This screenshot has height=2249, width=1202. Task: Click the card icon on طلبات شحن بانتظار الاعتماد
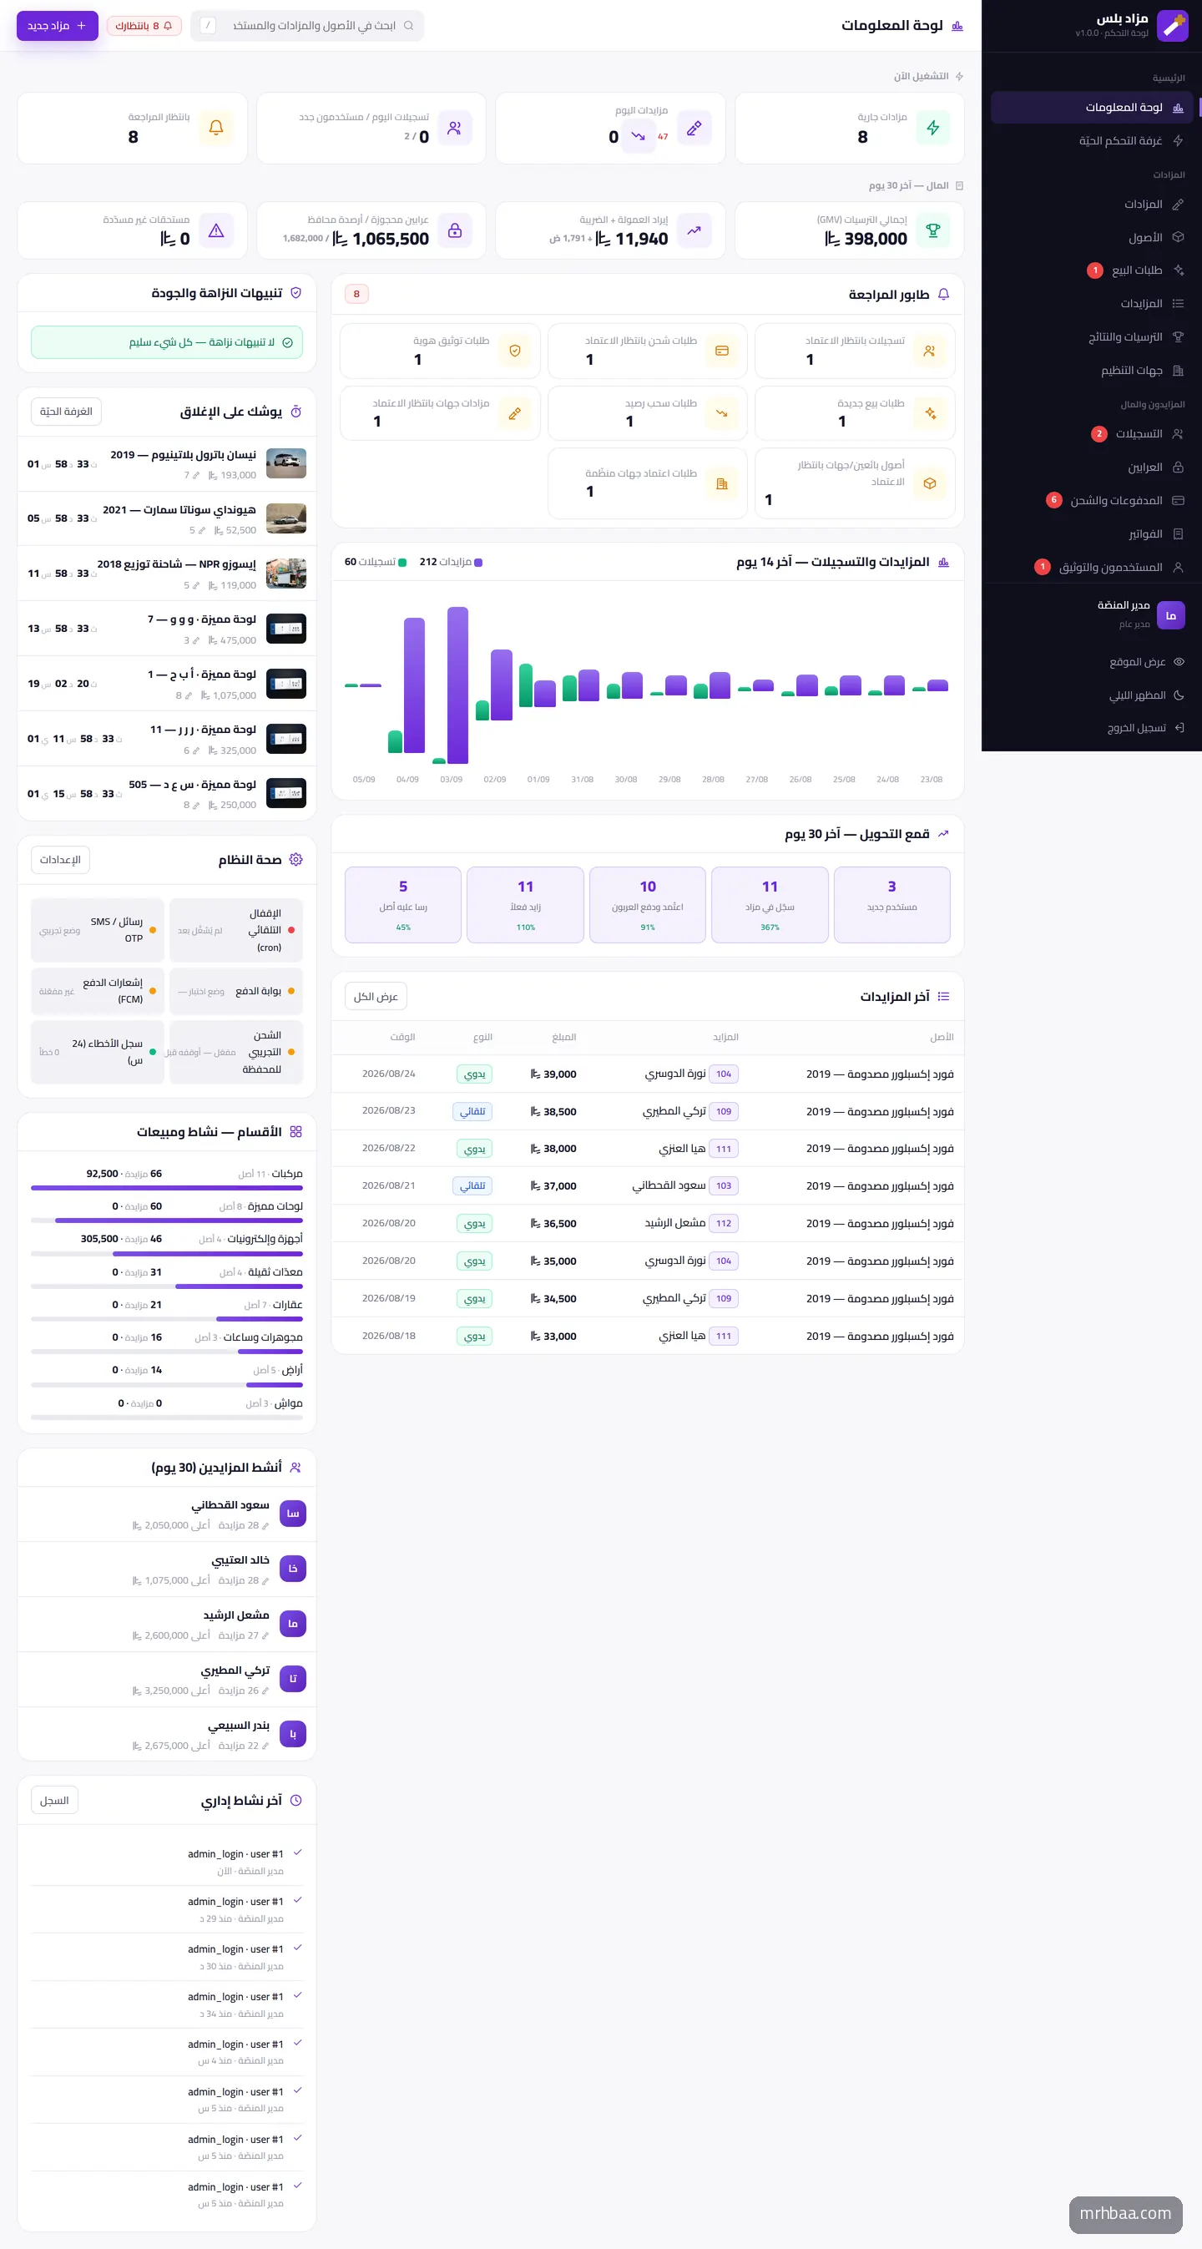click(722, 350)
